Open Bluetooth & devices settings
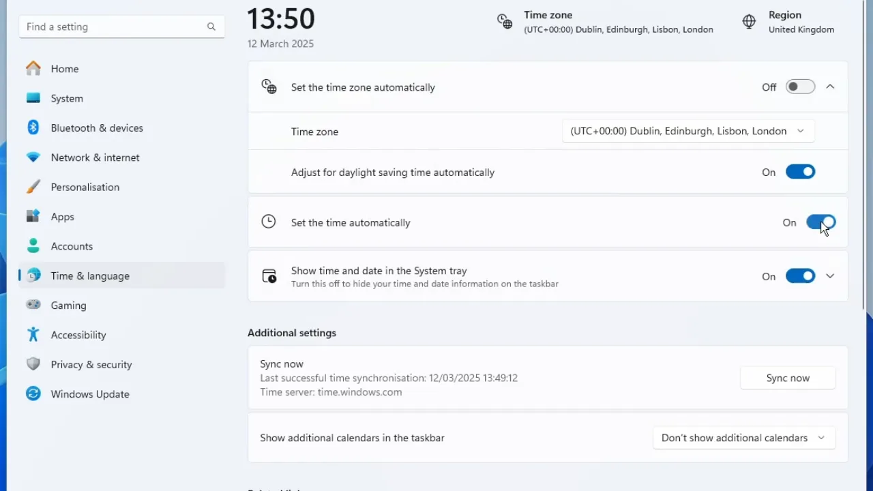The height and width of the screenshot is (491, 873). [97, 128]
